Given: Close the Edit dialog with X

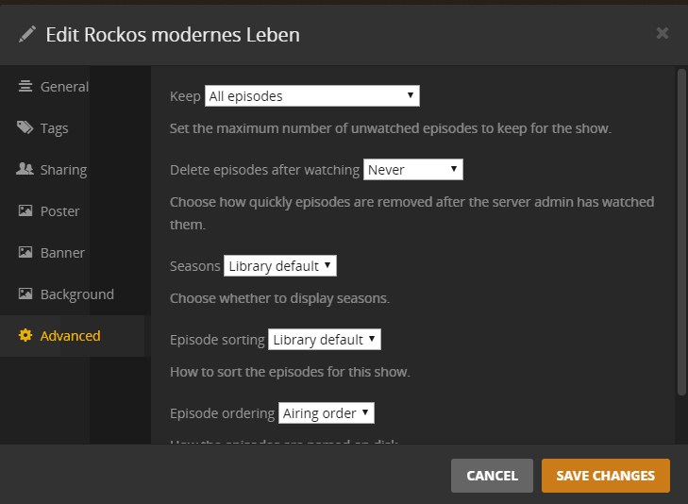Looking at the screenshot, I should pos(663,33).
